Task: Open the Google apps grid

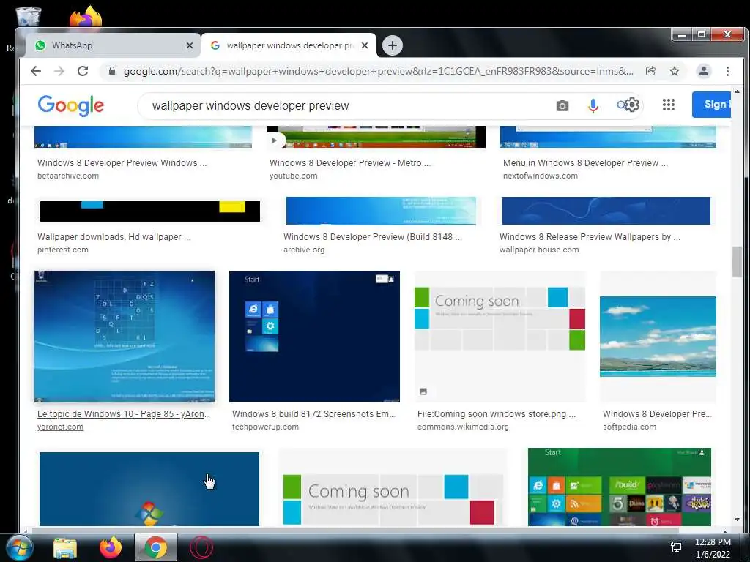Action: click(x=669, y=105)
